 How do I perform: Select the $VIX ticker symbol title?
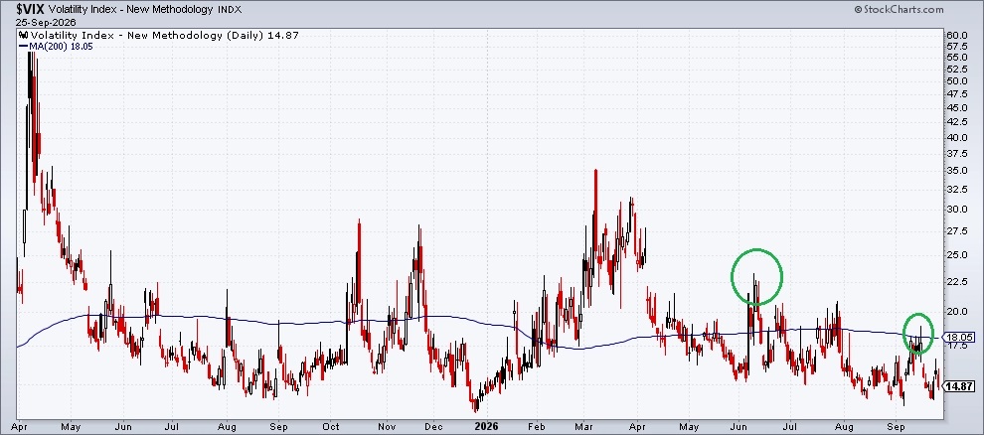[30, 9]
